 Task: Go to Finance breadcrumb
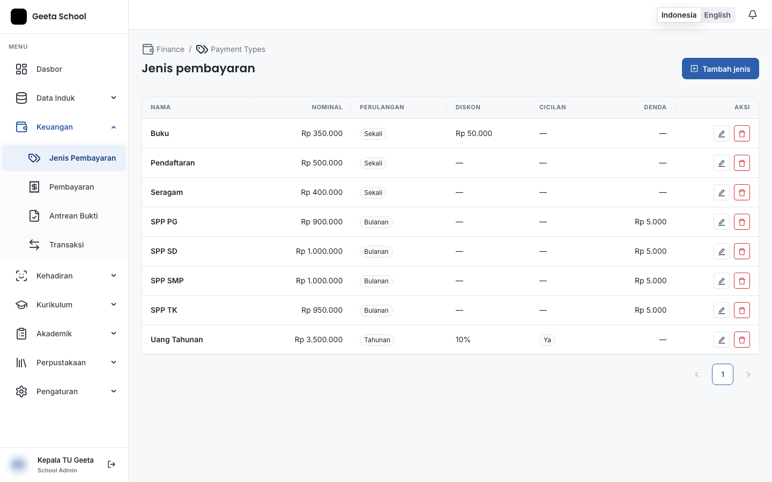(164, 49)
